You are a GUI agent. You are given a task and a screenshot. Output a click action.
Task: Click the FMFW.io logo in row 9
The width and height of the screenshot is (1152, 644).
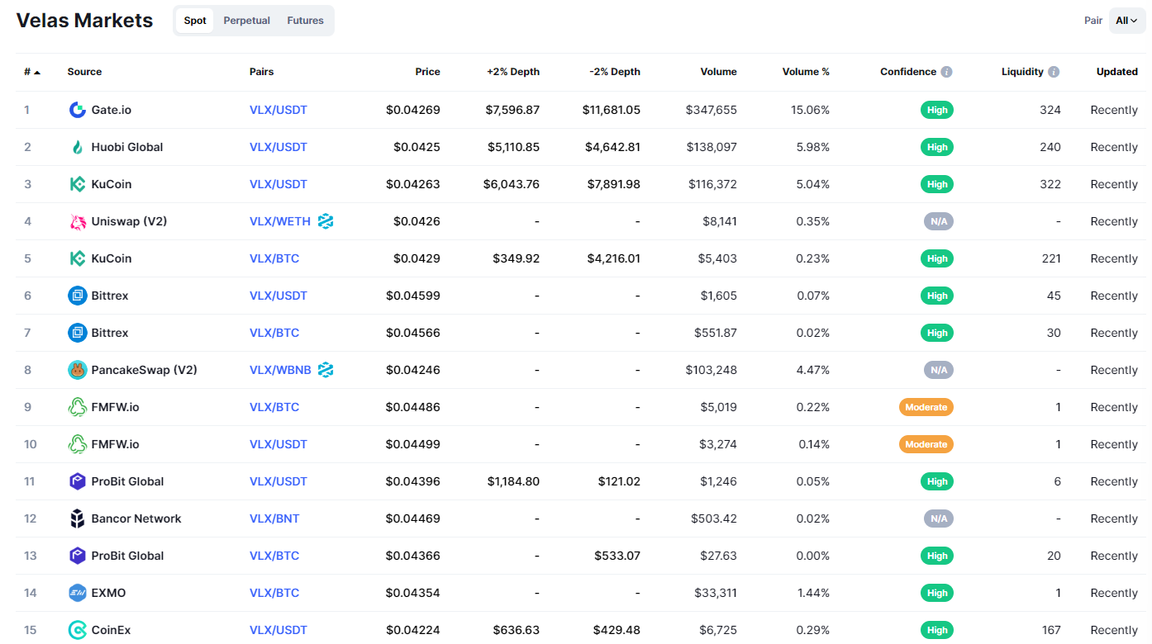click(x=77, y=407)
